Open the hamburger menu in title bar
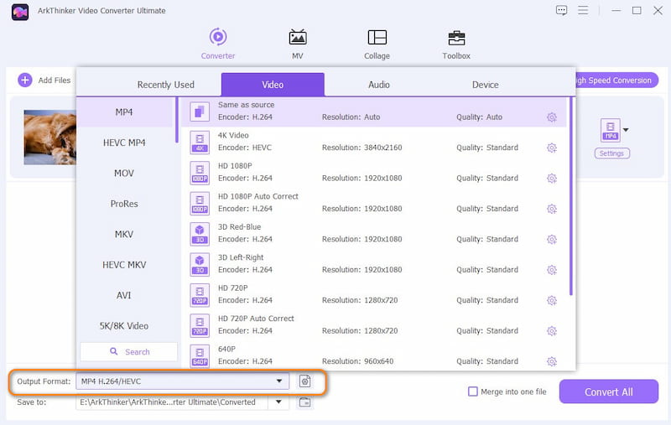Screen dimensions: 671x425 click(x=583, y=10)
